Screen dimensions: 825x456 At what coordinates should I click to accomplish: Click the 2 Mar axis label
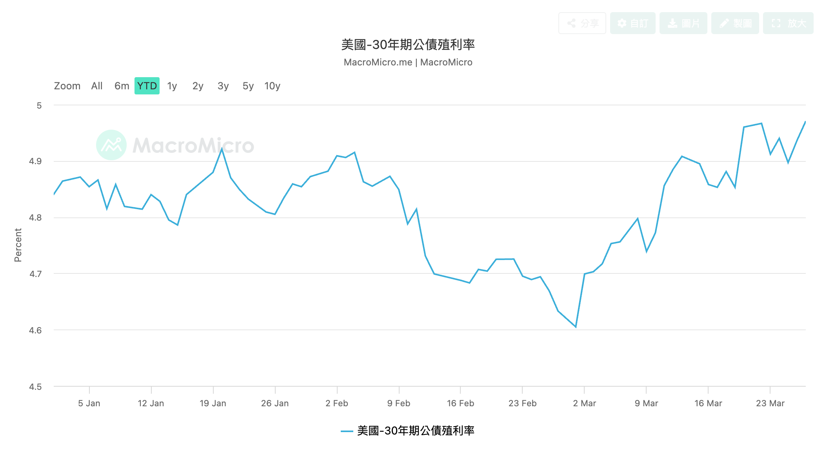click(x=584, y=403)
